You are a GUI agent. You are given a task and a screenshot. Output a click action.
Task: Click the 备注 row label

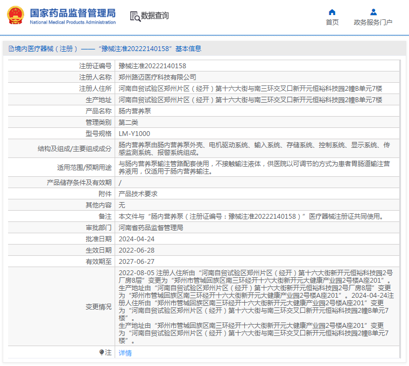coord(105,216)
